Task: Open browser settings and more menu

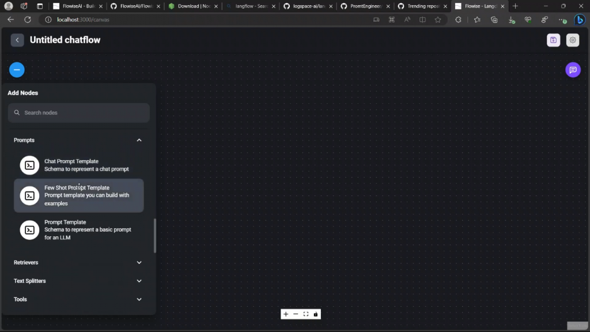Action: [x=561, y=20]
